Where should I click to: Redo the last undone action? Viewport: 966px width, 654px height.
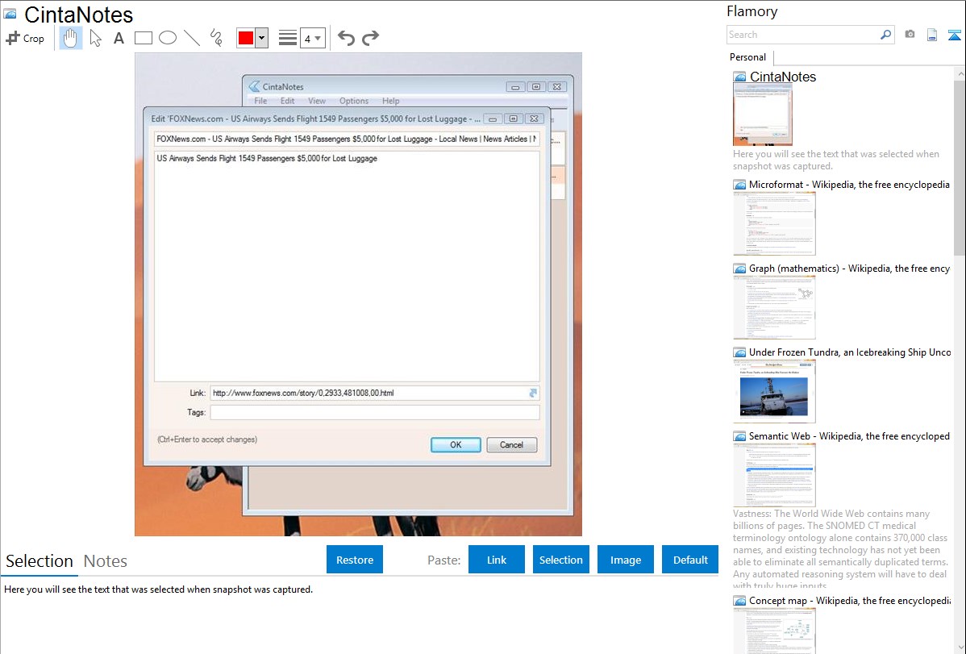point(370,38)
